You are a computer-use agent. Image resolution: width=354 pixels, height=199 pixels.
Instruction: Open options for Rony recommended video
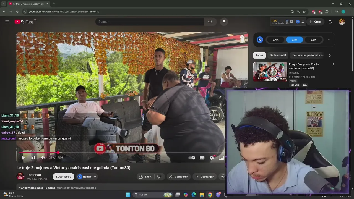click(333, 65)
